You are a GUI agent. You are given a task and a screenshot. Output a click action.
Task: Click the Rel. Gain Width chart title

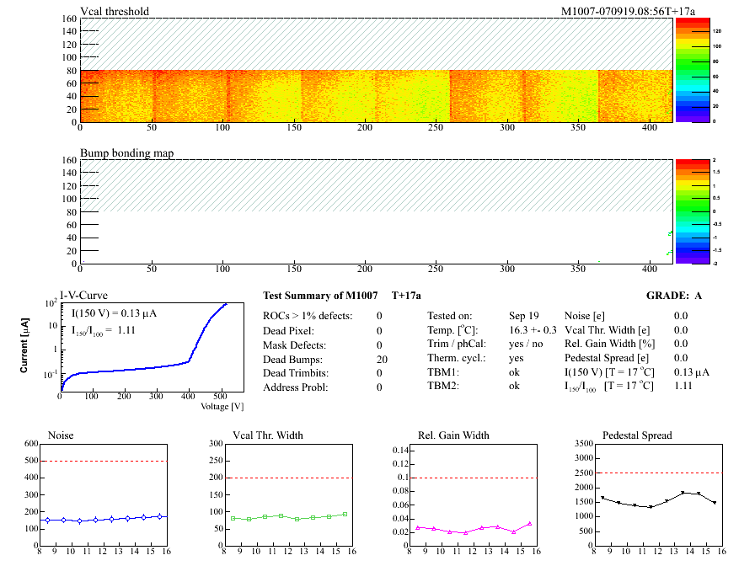click(453, 435)
